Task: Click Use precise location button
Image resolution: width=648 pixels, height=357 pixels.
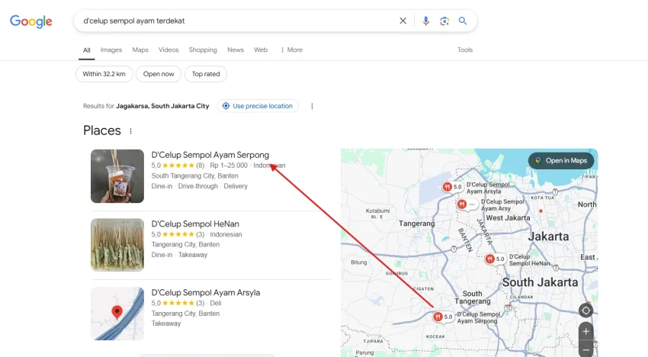Action: (258, 106)
